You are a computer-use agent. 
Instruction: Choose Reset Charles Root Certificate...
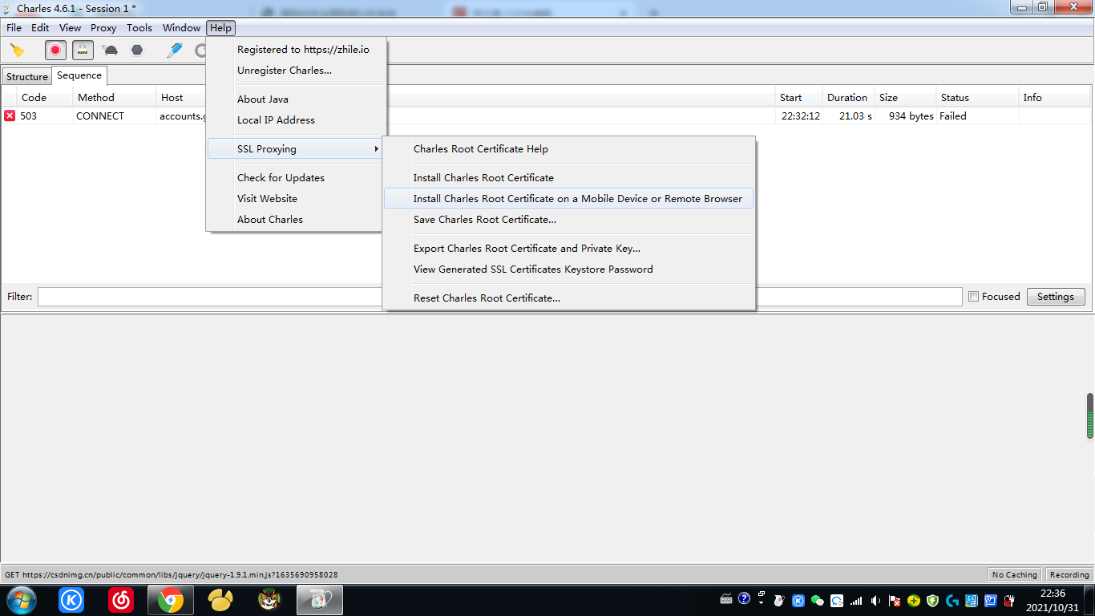coord(569,298)
